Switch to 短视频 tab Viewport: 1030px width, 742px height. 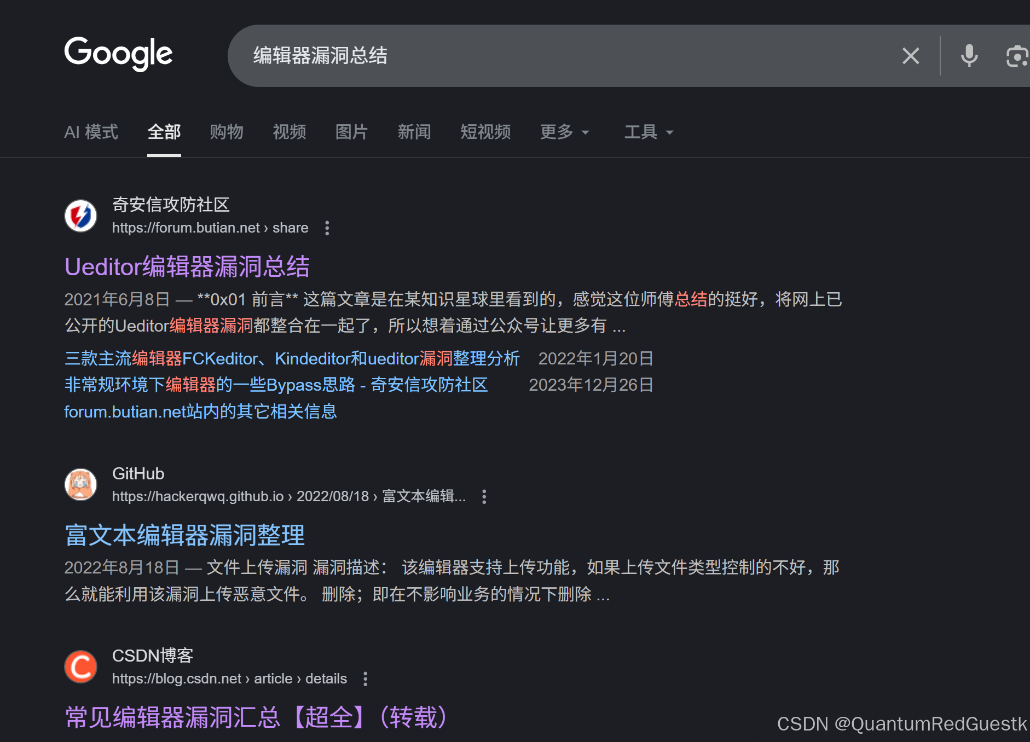point(485,132)
